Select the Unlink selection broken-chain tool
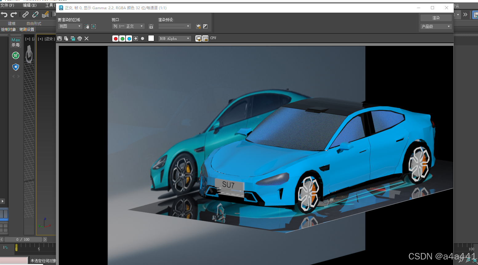 point(35,14)
